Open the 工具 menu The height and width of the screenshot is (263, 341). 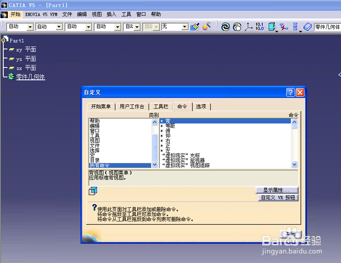[x=127, y=14]
